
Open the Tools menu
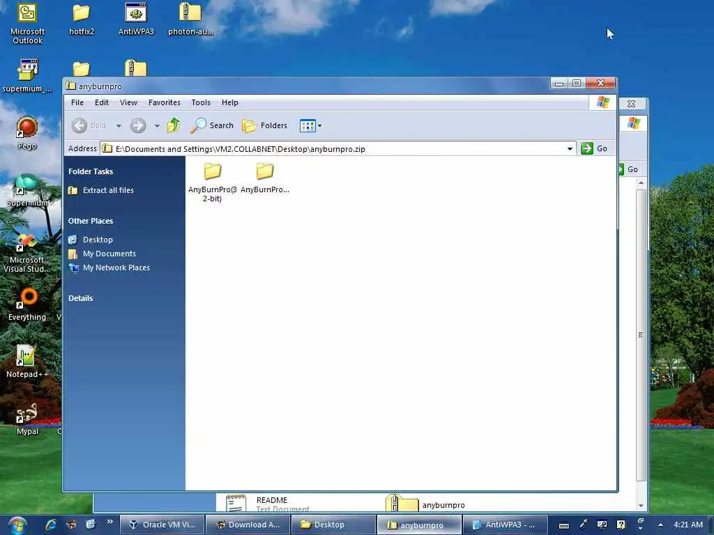pyautogui.click(x=201, y=102)
